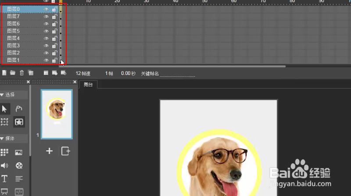Screen dimensions: 351x196
Task: Insert a video film reel element
Action: click(19, 166)
